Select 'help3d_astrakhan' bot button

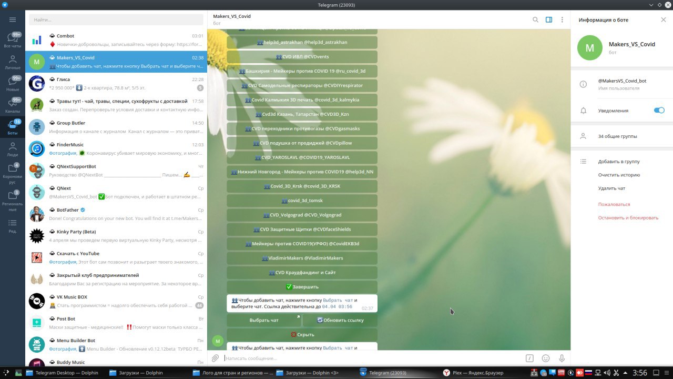302,42
